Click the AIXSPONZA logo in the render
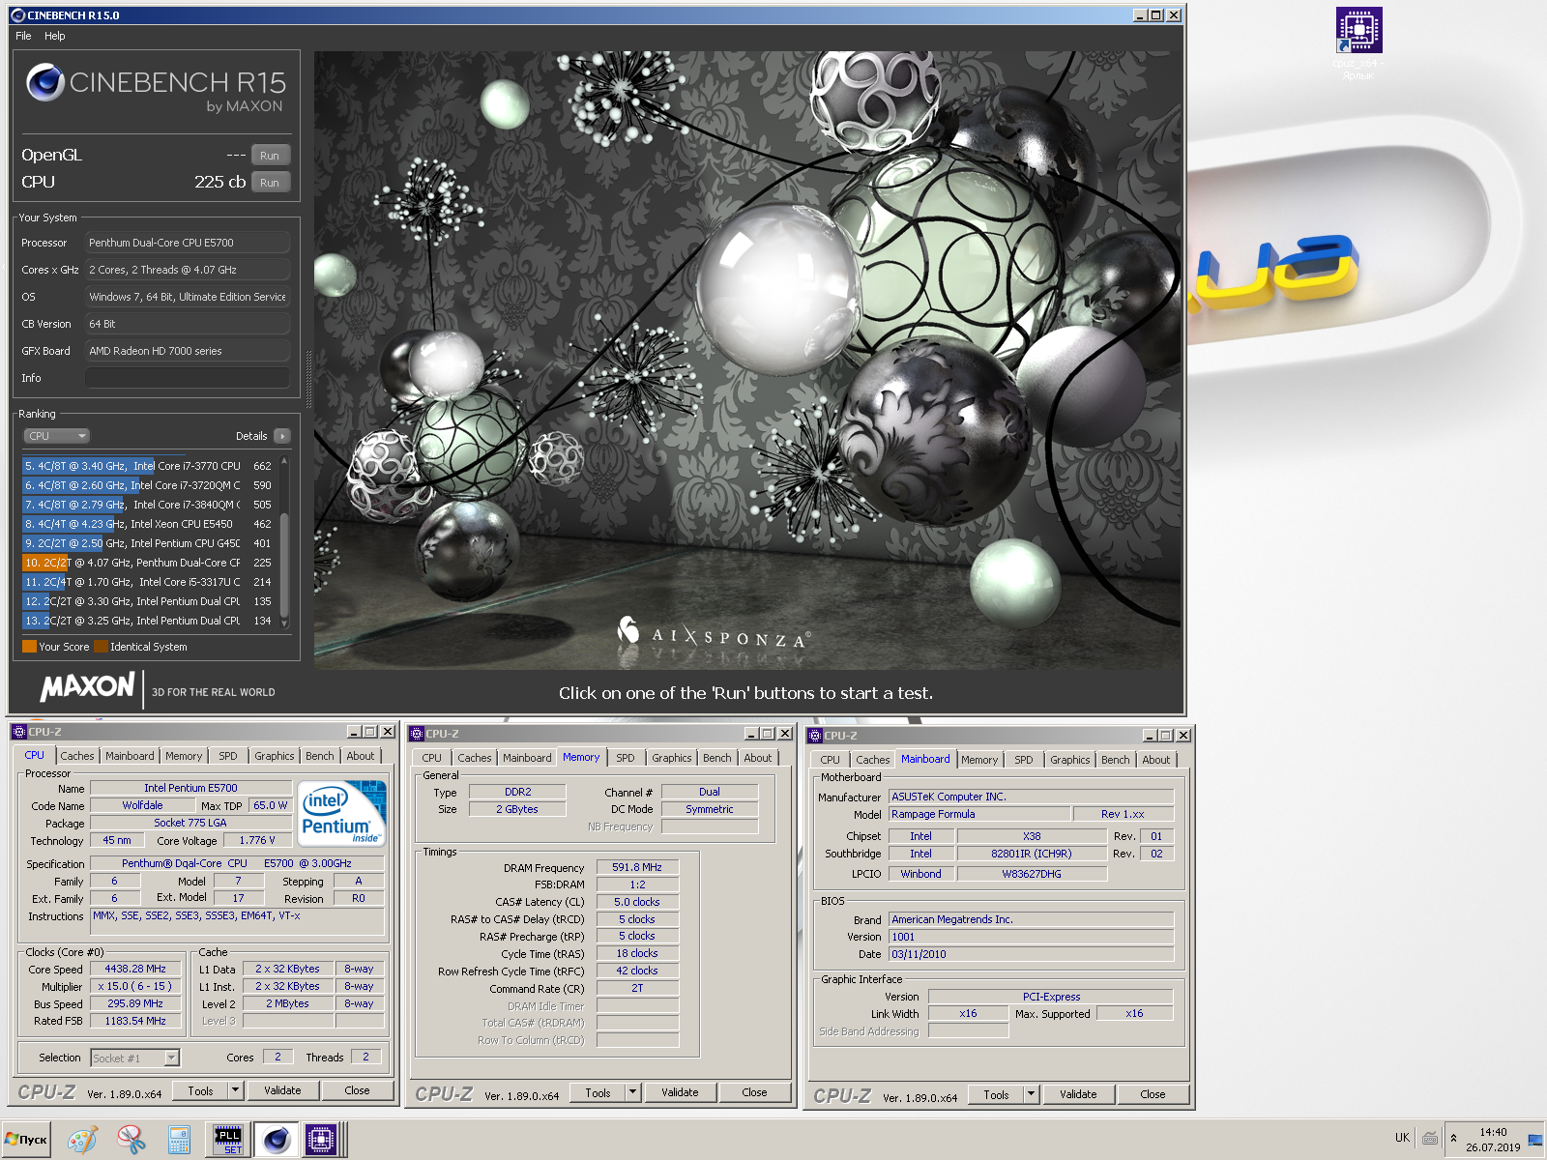Image resolution: width=1547 pixels, height=1160 pixels. pos(715,634)
